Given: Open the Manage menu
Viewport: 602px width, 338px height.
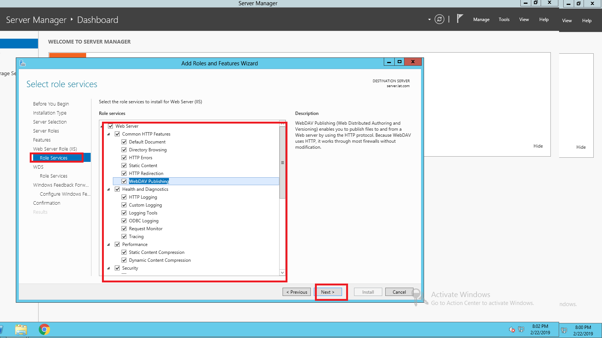Looking at the screenshot, I should [481, 20].
